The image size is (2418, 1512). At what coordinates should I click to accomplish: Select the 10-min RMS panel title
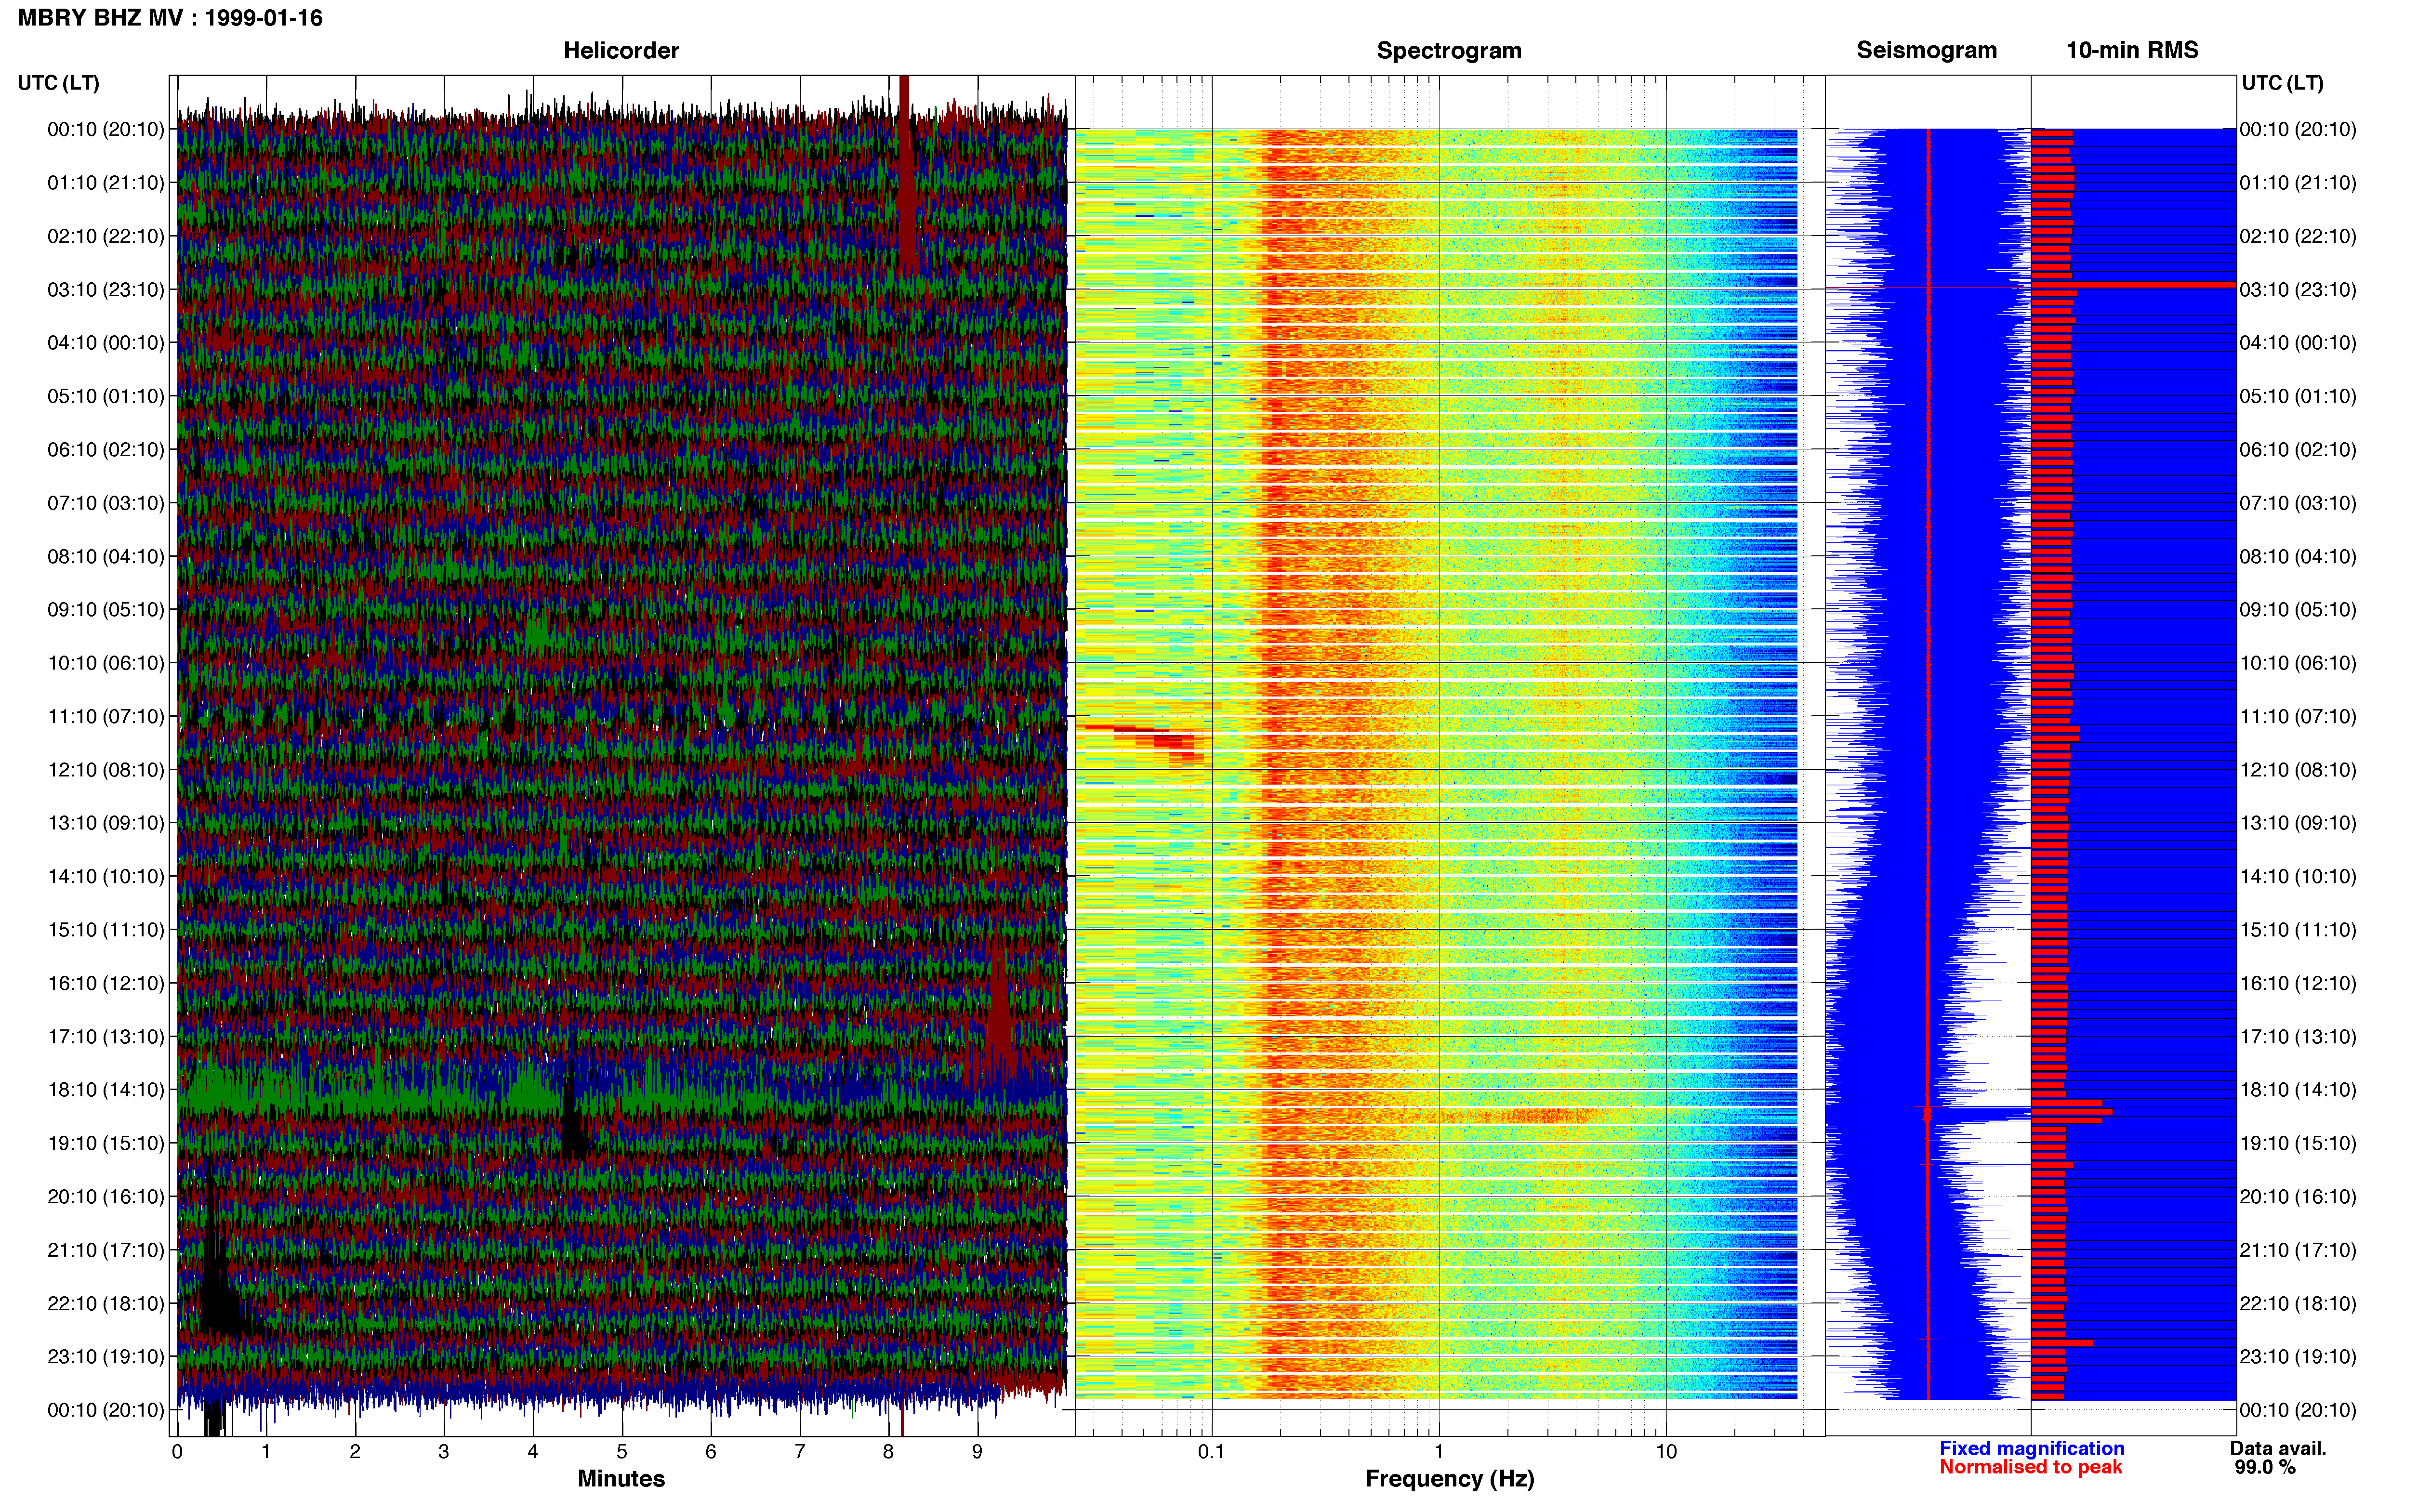click(2132, 50)
